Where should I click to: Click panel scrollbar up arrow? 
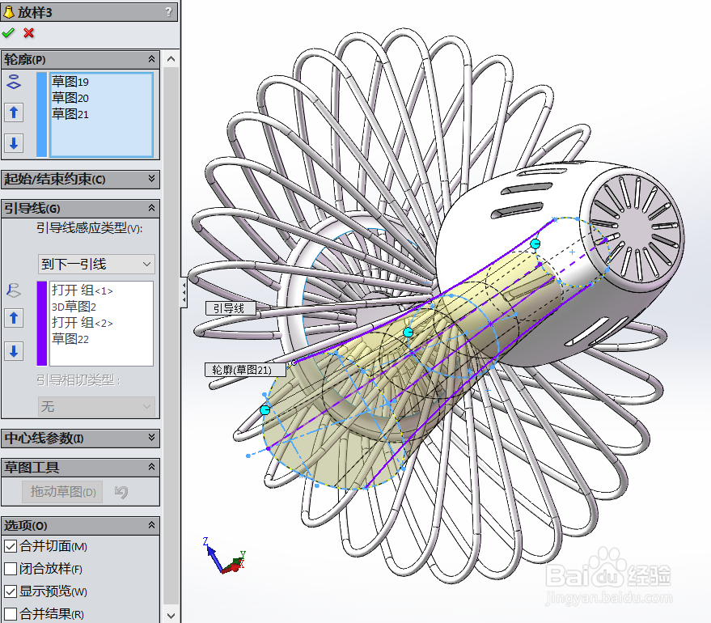click(171, 59)
